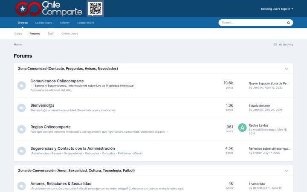Open the Bienvenid@s forum
Viewport: 307px width, 192px height.
42,105
